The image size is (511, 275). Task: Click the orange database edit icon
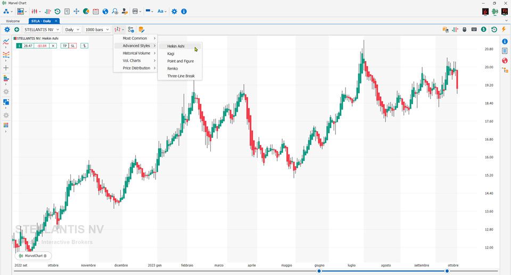coord(141,30)
